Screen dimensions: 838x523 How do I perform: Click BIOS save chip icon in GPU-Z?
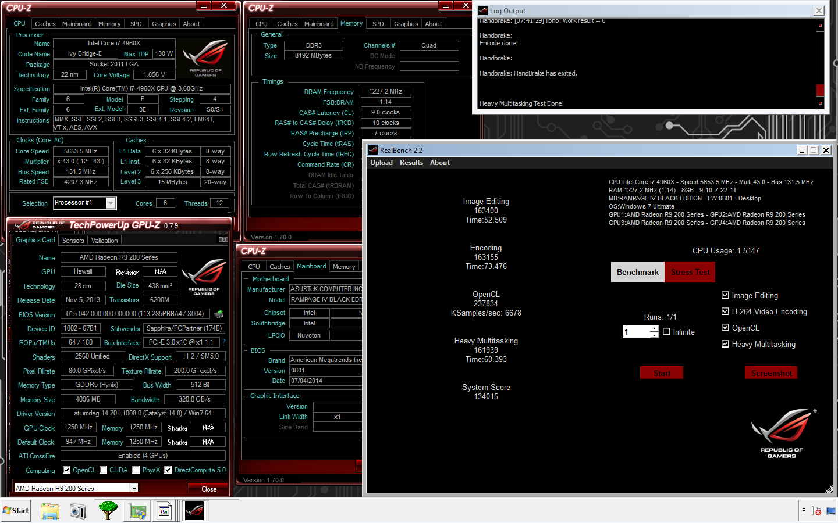219,314
